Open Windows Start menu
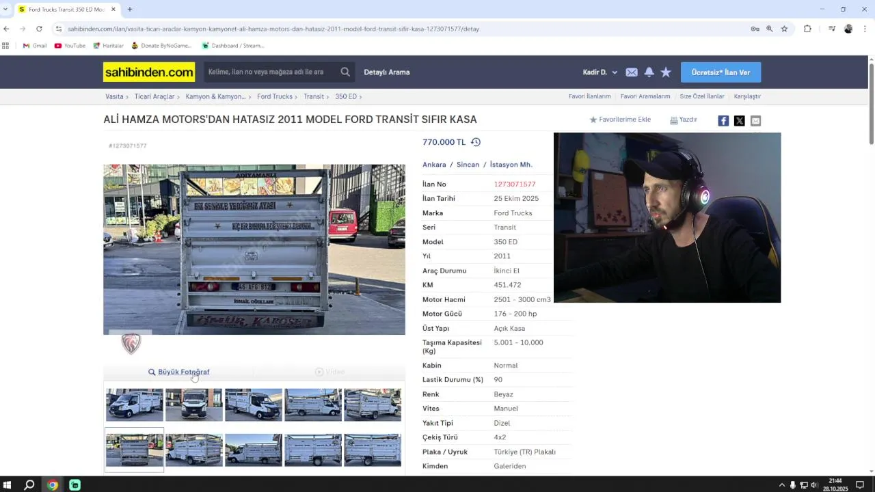The width and height of the screenshot is (875, 492). tap(8, 484)
